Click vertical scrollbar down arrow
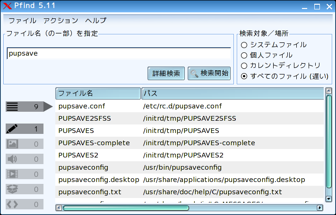The height and width of the screenshot is (215, 336). (x=328, y=198)
